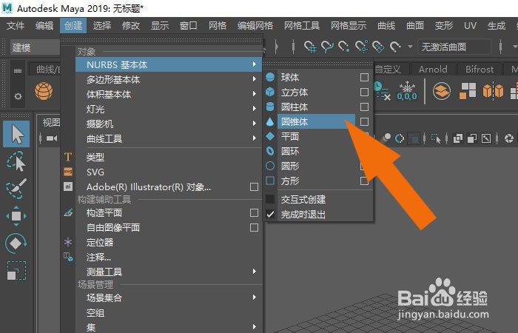Click the cylinder icon beside 圆柱体
Viewport: 518px width, 333px height.
[270, 107]
